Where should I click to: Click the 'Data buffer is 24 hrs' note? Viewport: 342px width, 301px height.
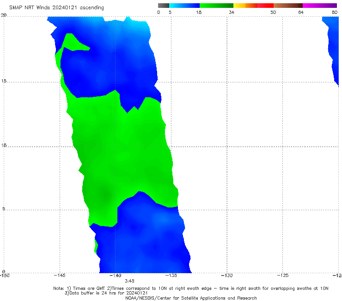coord(106,293)
